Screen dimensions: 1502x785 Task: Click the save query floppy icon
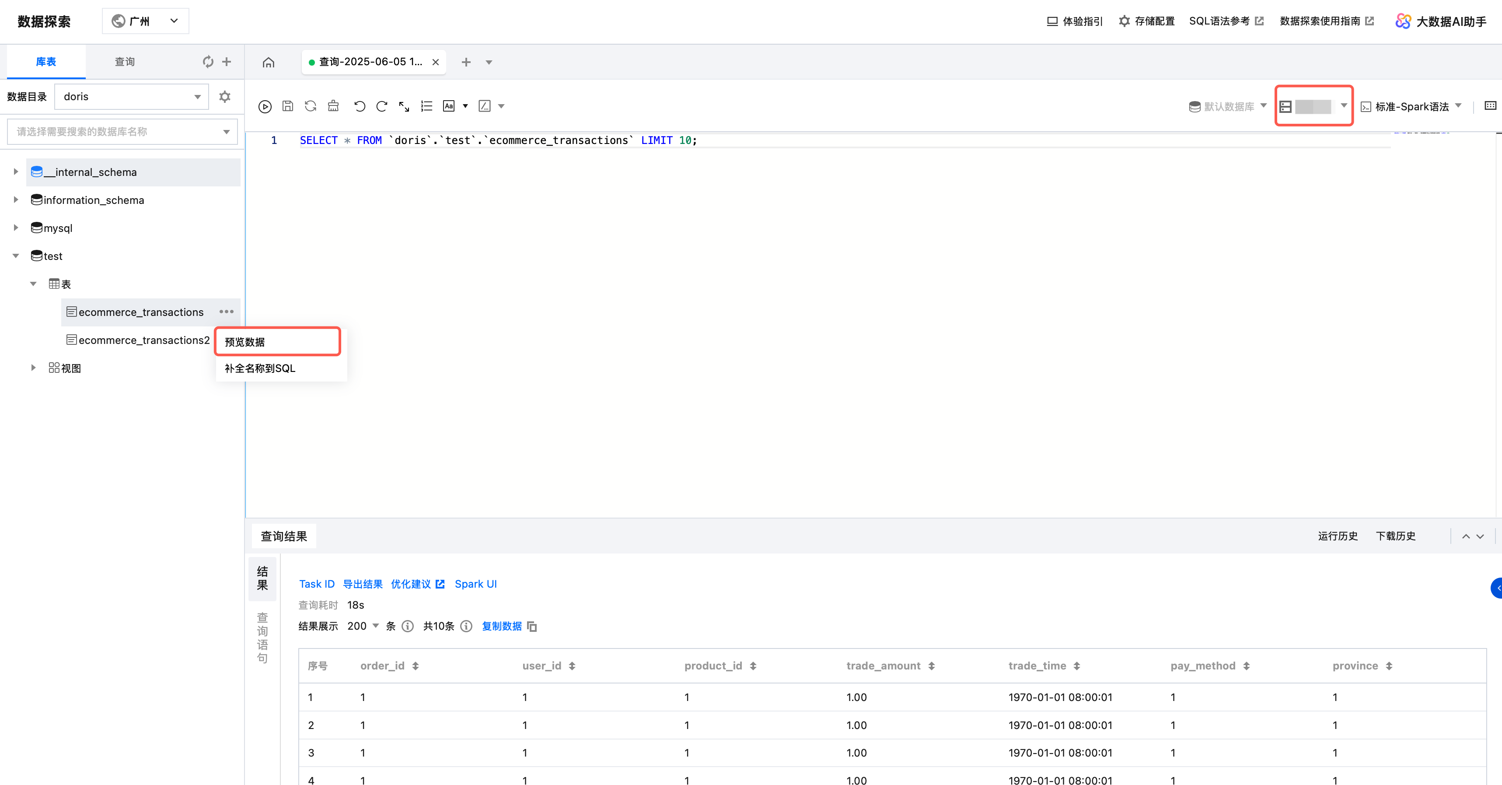pos(287,106)
